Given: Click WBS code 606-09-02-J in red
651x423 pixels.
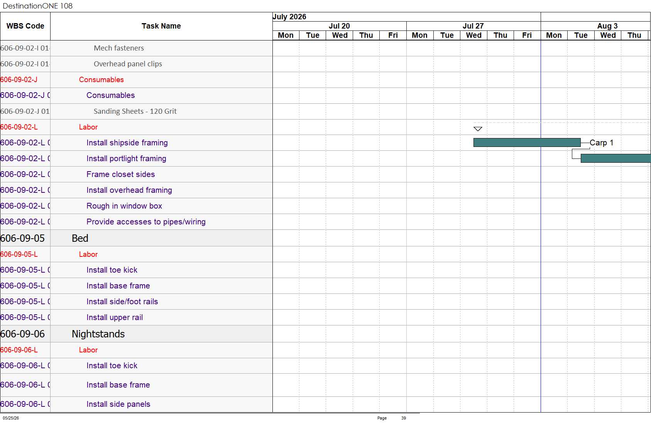Looking at the screenshot, I should (x=19, y=80).
